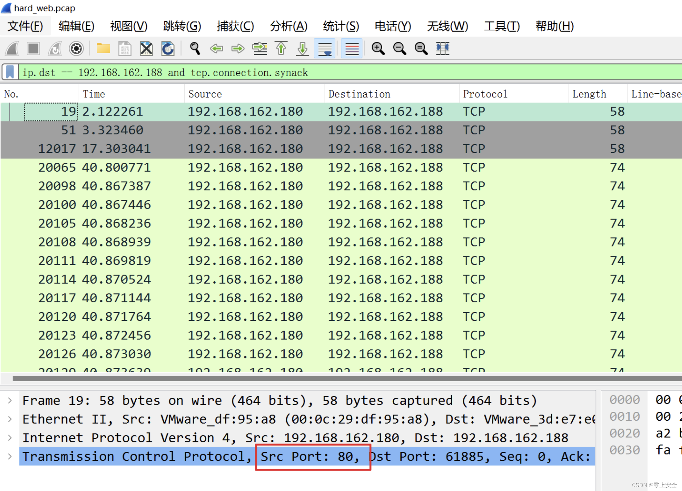Click the reload capture file icon
The height and width of the screenshot is (491, 682).
tap(168, 49)
